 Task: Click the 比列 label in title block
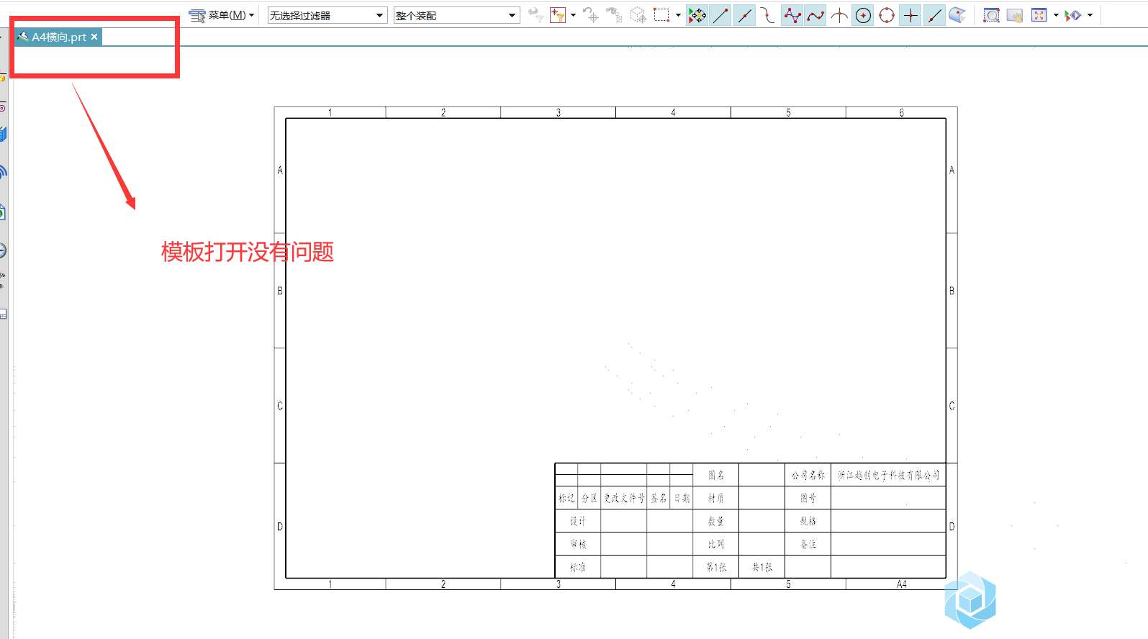tap(715, 544)
